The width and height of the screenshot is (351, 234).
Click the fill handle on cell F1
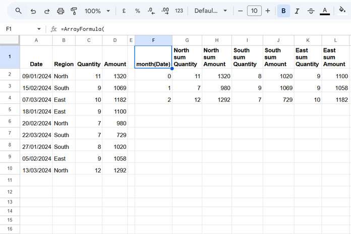click(172, 69)
